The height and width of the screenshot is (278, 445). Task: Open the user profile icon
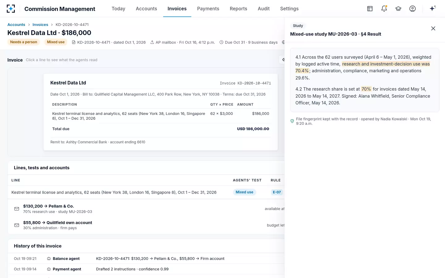(x=413, y=9)
